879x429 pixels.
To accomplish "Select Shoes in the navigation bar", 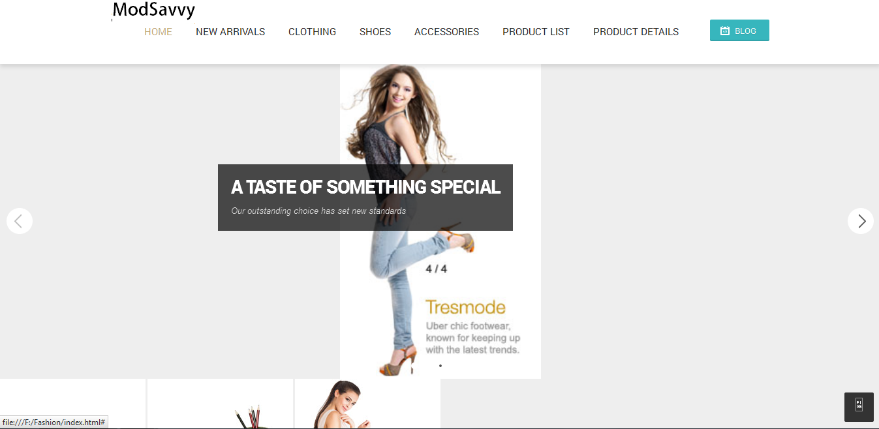I will (375, 31).
